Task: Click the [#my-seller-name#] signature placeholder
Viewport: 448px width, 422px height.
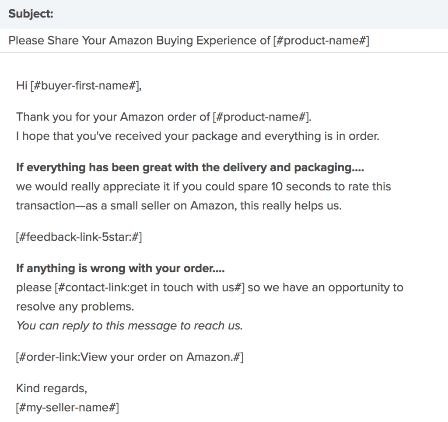Action: click(x=67, y=407)
